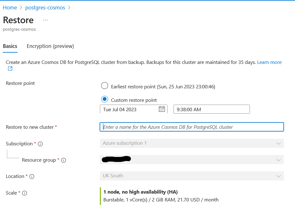The height and width of the screenshot is (208, 295).
Task: Open the postgres-cosmos breadcrumb link
Action: (45, 8)
